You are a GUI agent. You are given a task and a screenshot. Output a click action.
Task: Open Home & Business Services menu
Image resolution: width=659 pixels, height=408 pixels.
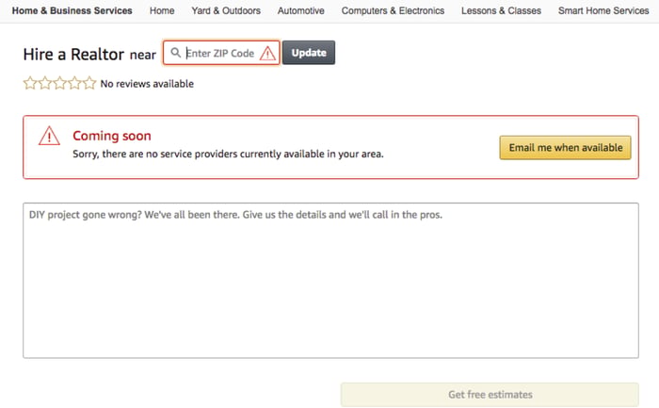click(x=72, y=10)
